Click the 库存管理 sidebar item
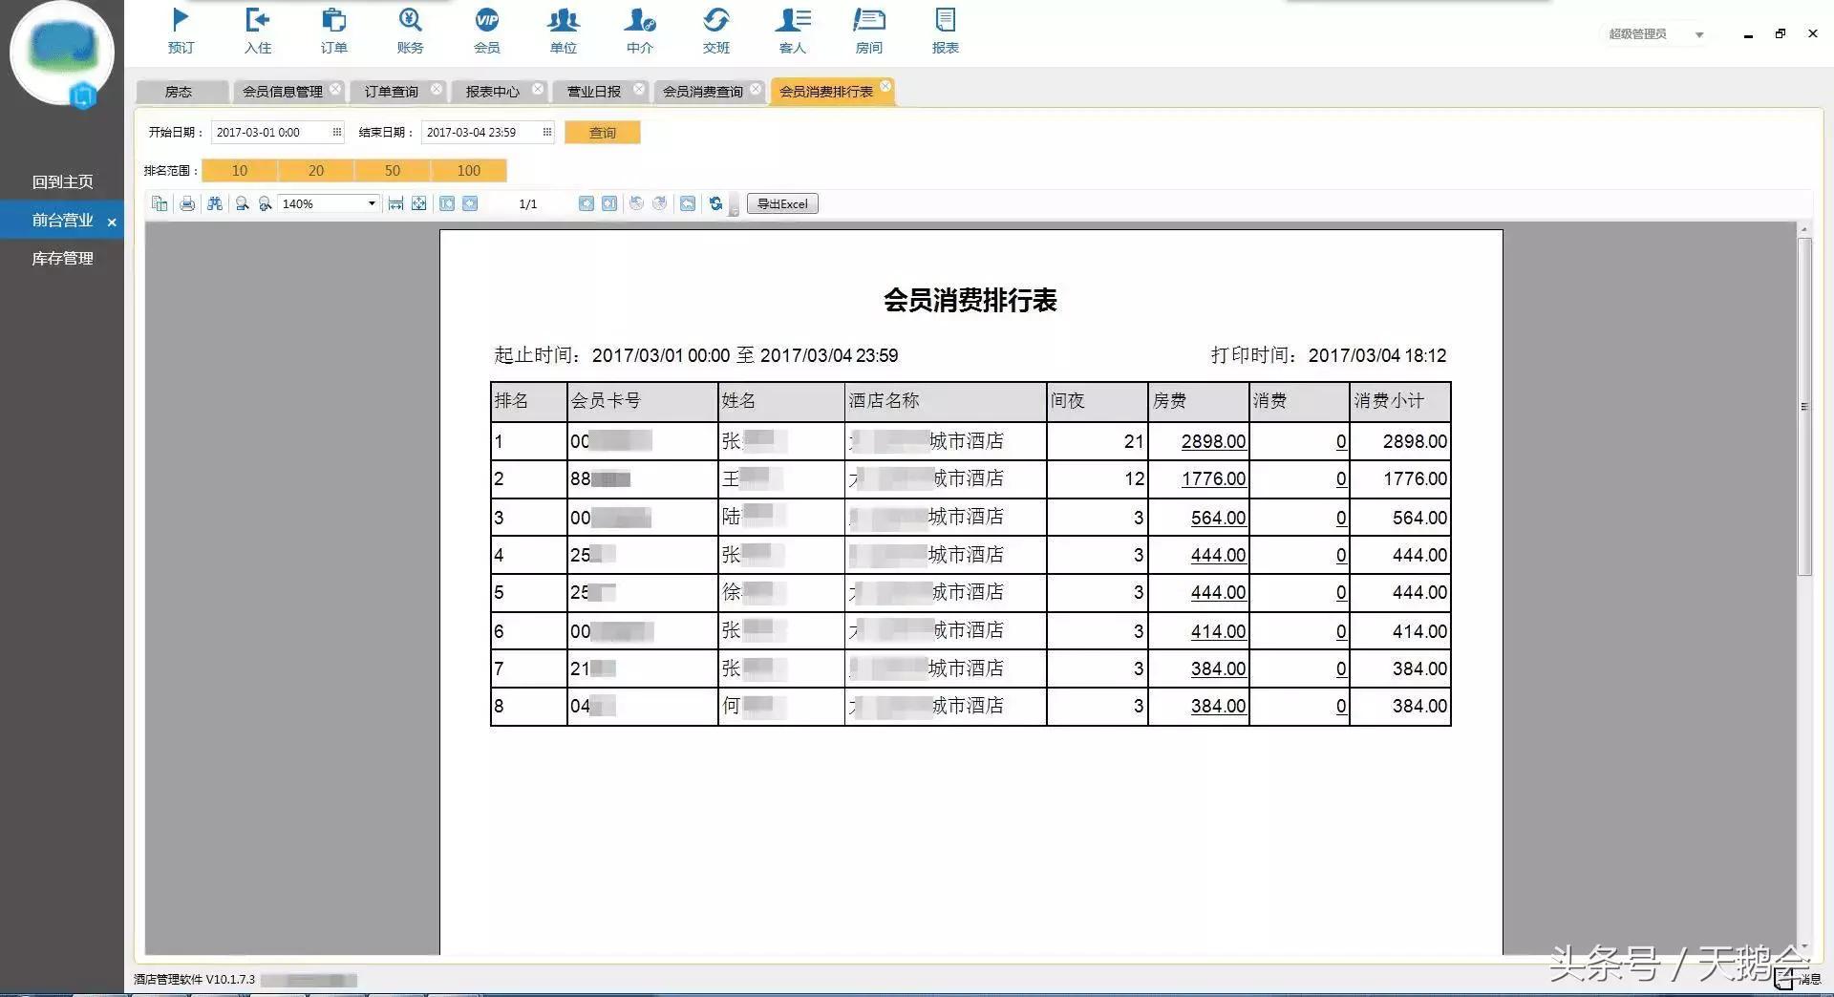 click(62, 258)
